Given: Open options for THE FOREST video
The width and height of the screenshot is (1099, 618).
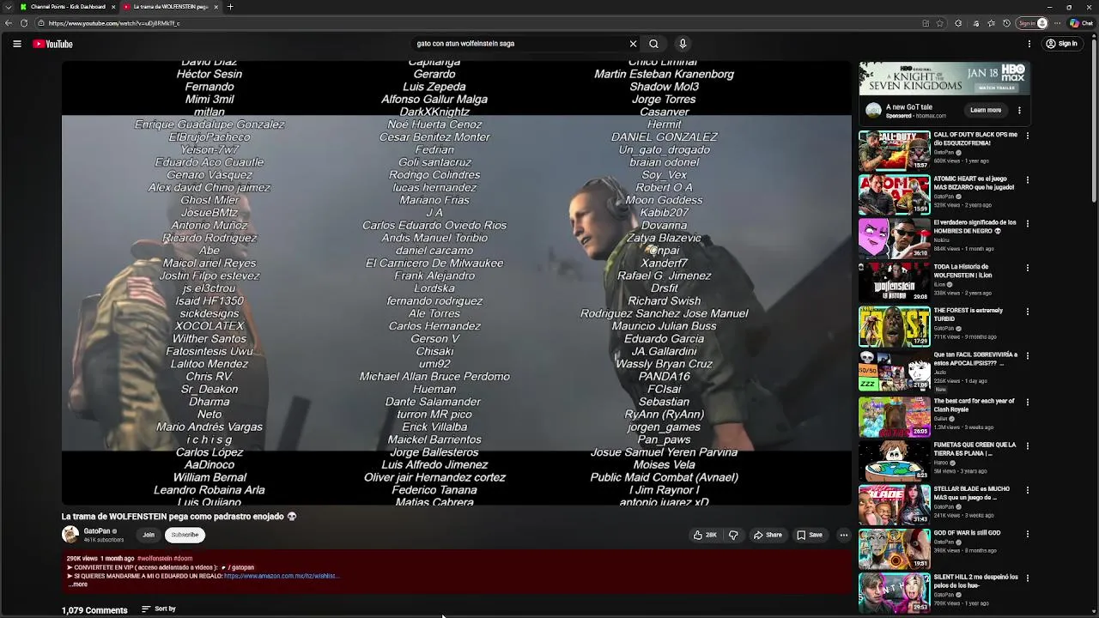Looking at the screenshot, I should pyautogui.click(x=1027, y=312).
